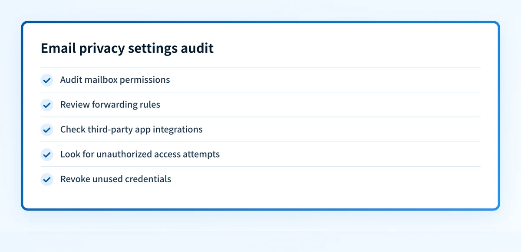Select the text 'Revoke unused credentials'
Screen dimensions: 521x252
pos(116,179)
